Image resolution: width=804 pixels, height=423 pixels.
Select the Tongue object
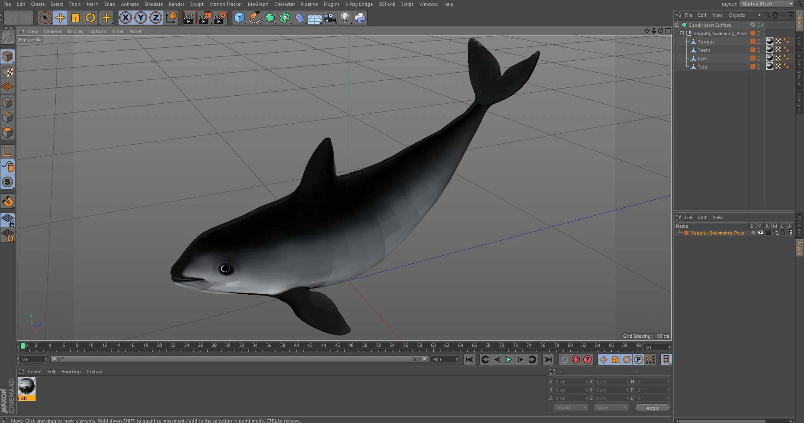(706, 42)
